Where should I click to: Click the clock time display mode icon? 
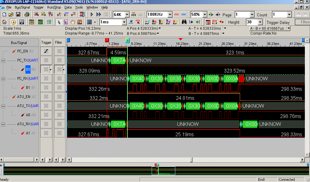tap(13, 22)
